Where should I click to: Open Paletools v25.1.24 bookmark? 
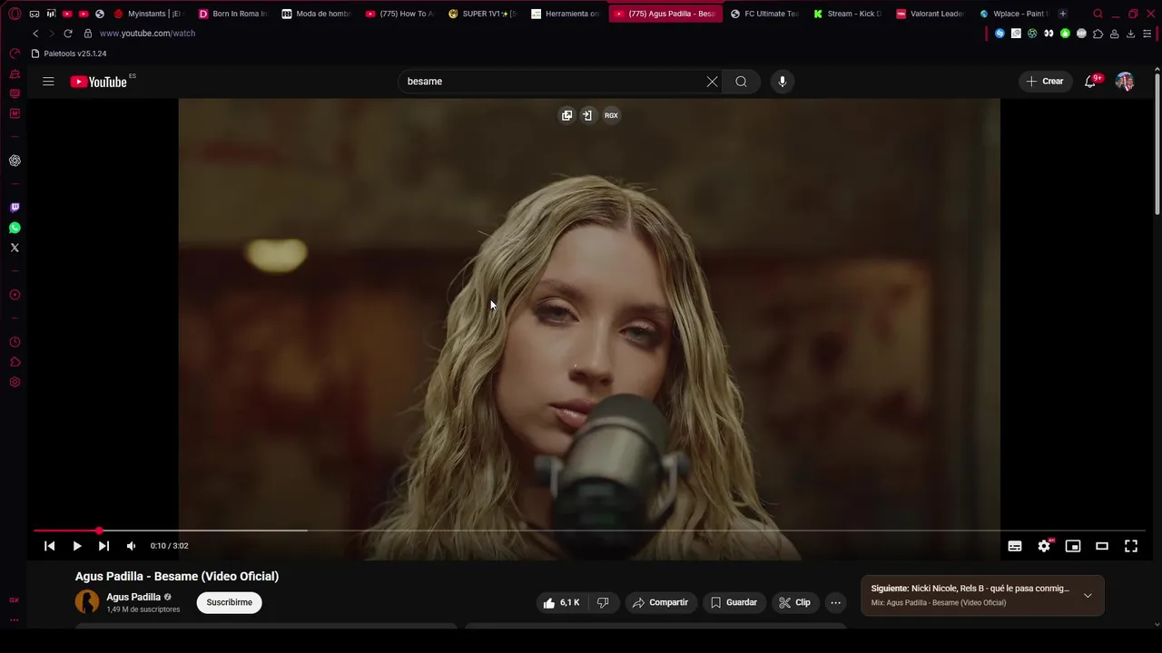coord(69,54)
